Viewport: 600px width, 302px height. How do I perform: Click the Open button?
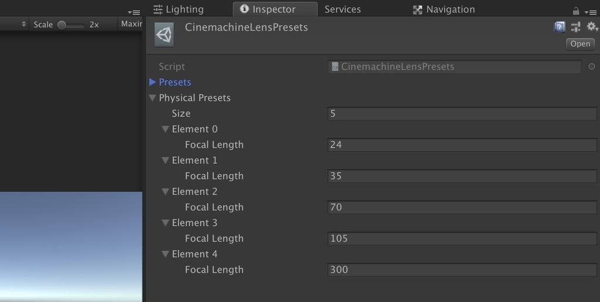pos(580,44)
